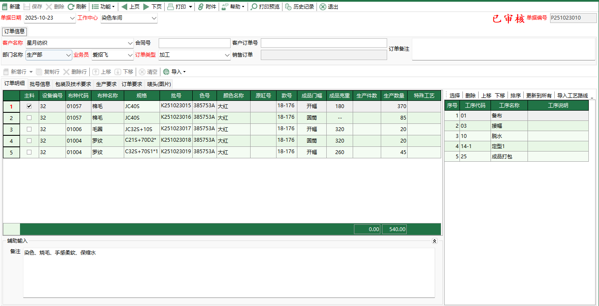Open 打印预览 print preview
Viewport: 599px width, 306px height.
tap(254, 7)
